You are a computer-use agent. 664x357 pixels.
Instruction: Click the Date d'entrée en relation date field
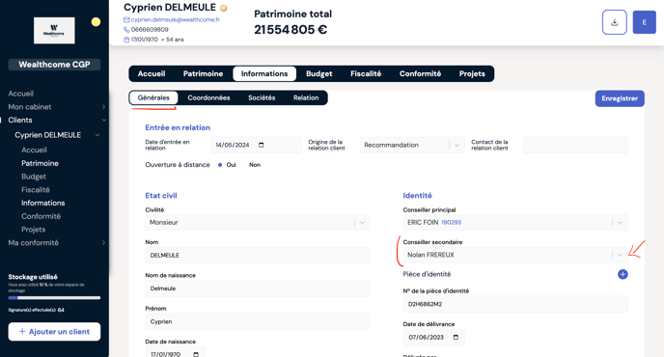click(256, 146)
